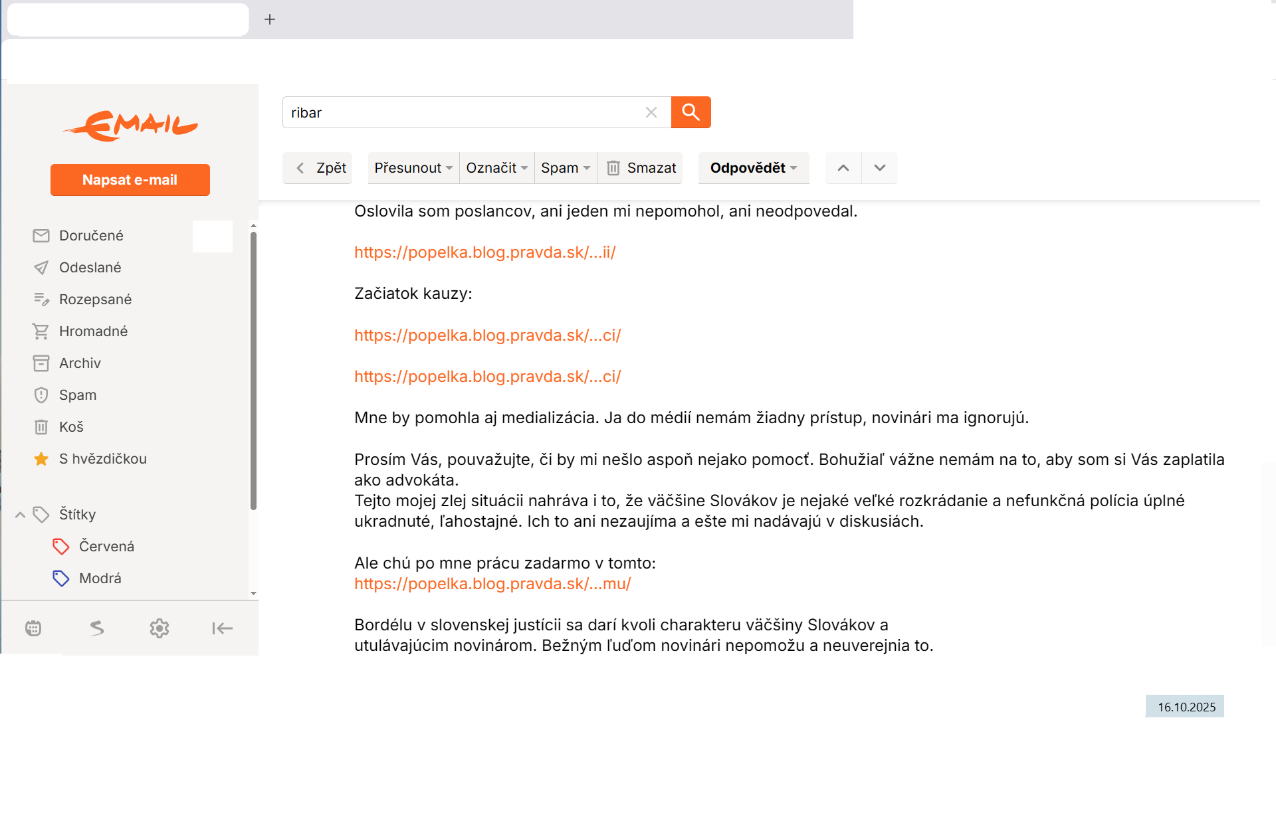1276x813 pixels.
Task: Click Napsat e-mail compose button
Action: coord(130,180)
